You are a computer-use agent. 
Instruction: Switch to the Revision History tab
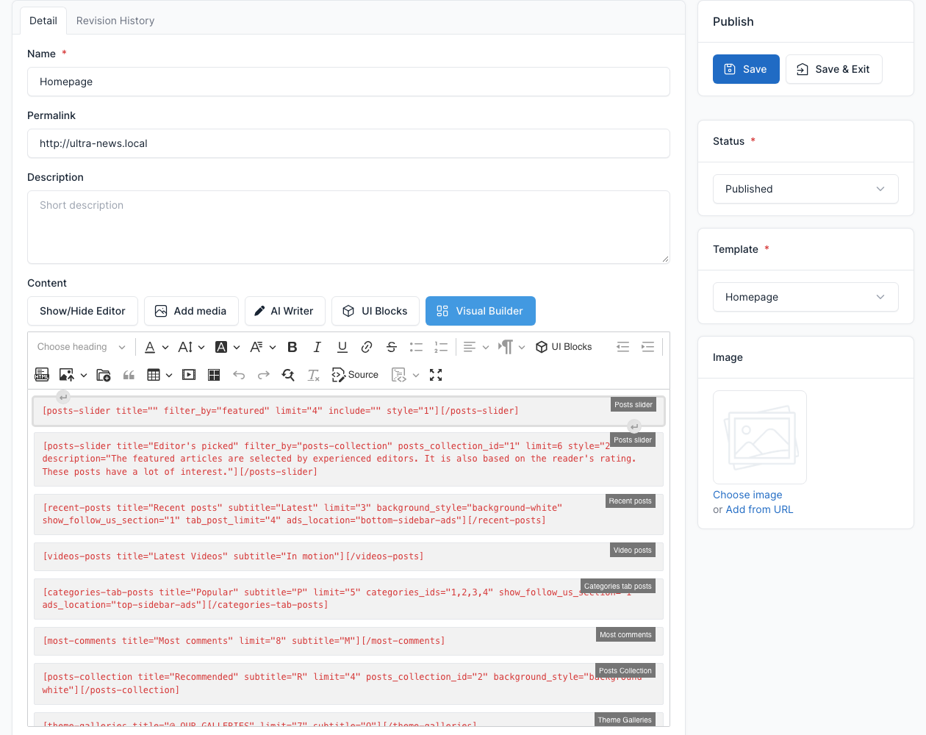click(x=115, y=21)
